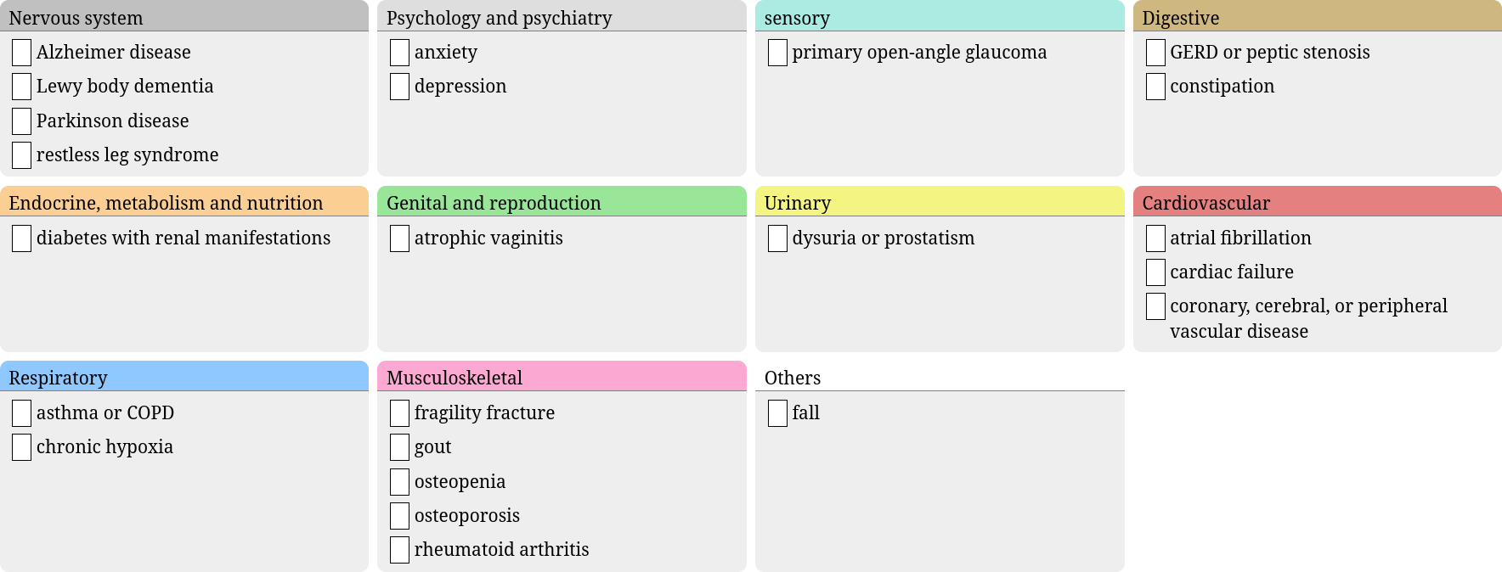1502x572 pixels.
Task: Enable the Parkinson disease option
Action: (x=21, y=121)
